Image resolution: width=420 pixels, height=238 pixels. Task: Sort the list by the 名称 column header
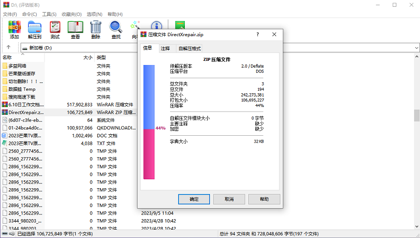7,57
